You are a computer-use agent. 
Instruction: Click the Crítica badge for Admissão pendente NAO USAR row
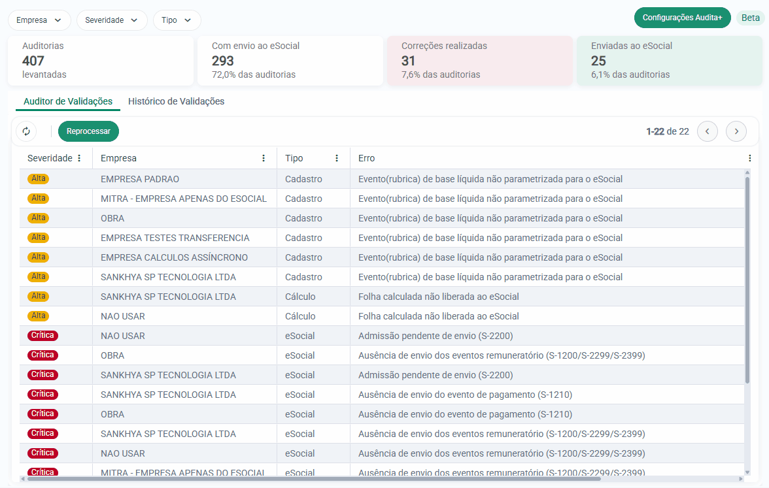tap(43, 336)
